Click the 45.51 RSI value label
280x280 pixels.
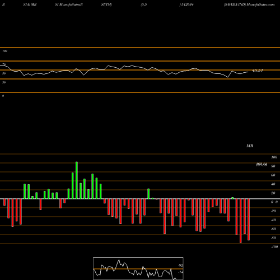click(258, 71)
